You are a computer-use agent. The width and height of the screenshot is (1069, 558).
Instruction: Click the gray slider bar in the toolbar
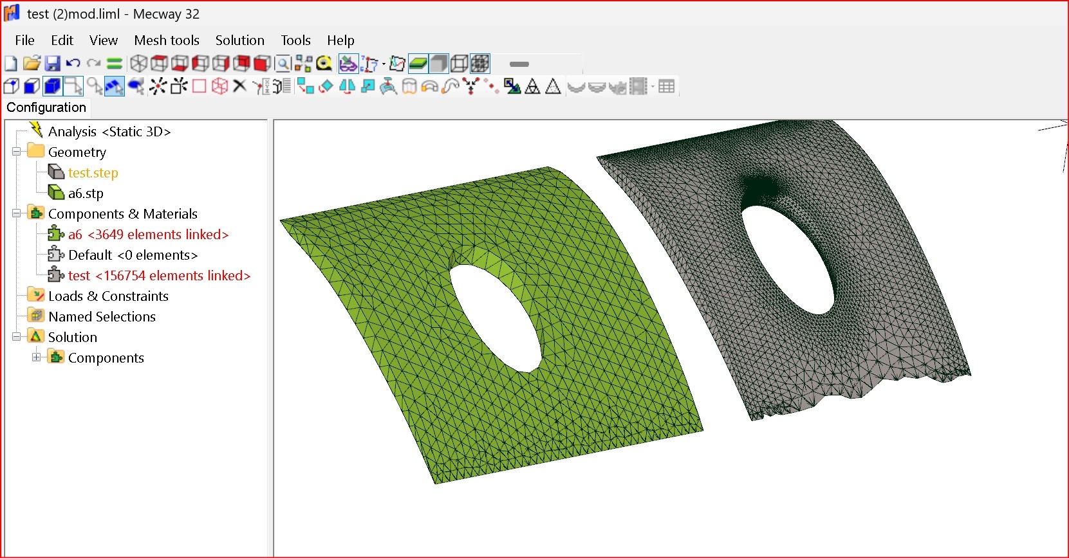click(519, 64)
